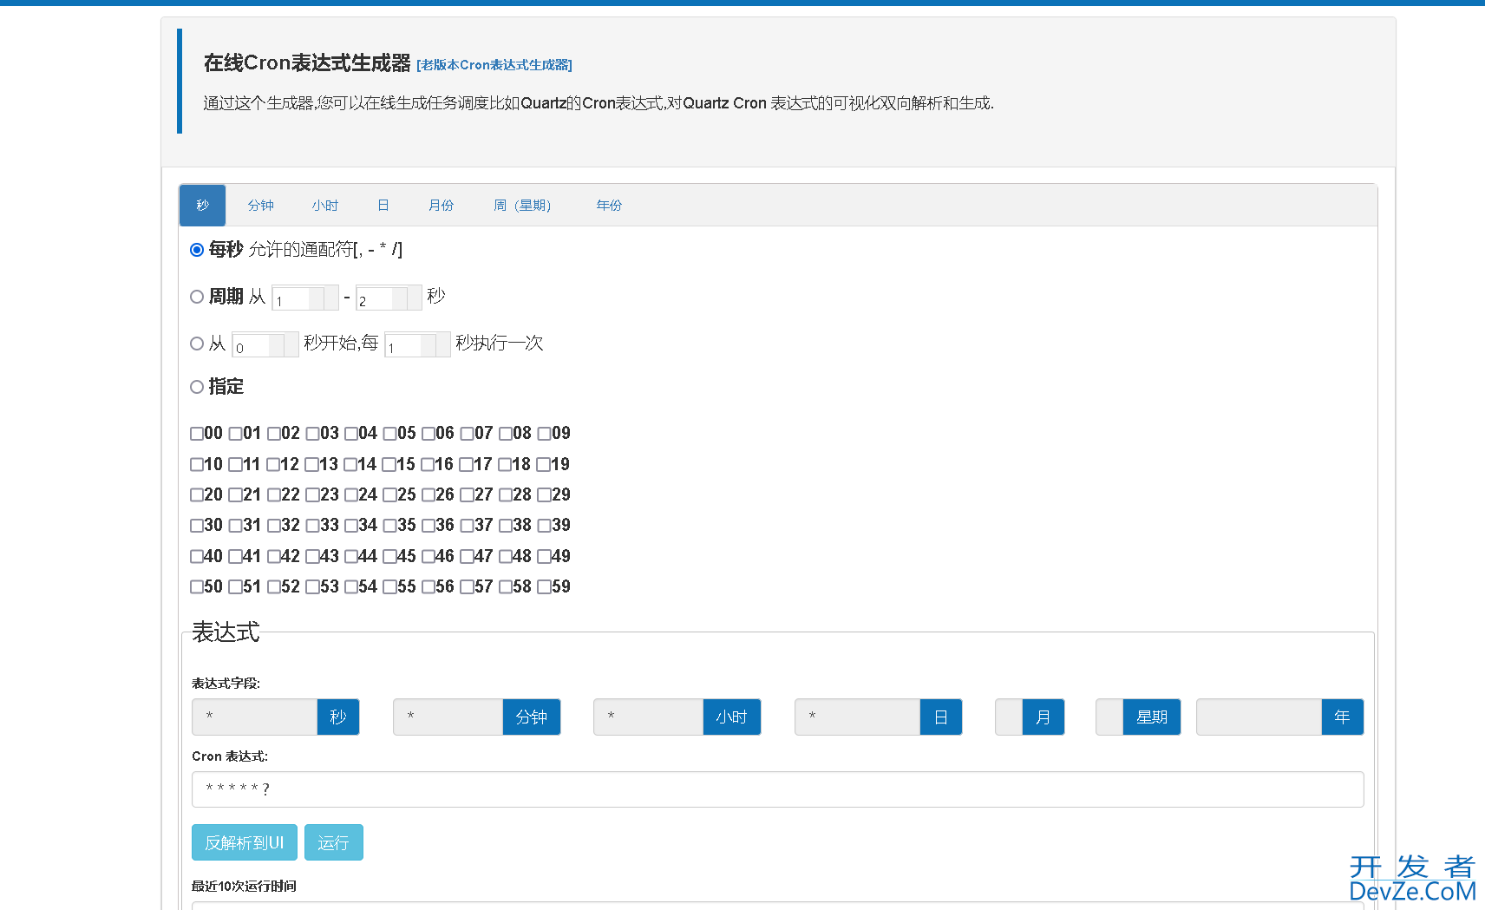Open the 分钟 tab
1485x910 pixels.
(260, 206)
